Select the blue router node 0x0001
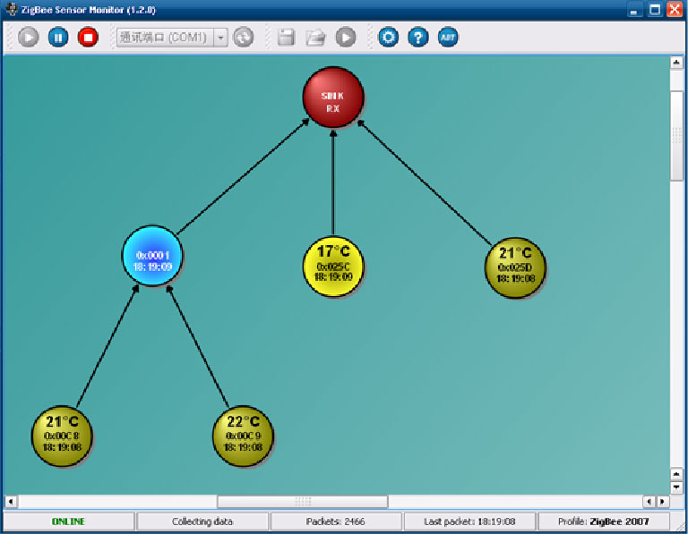Viewport: 688px width, 534px height. click(x=152, y=255)
